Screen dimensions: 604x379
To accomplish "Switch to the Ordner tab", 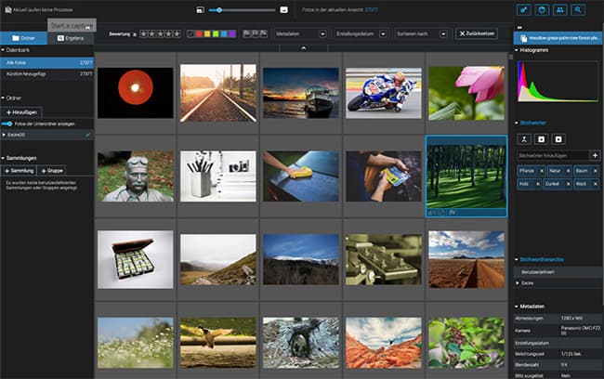I will pyautogui.click(x=23, y=38).
